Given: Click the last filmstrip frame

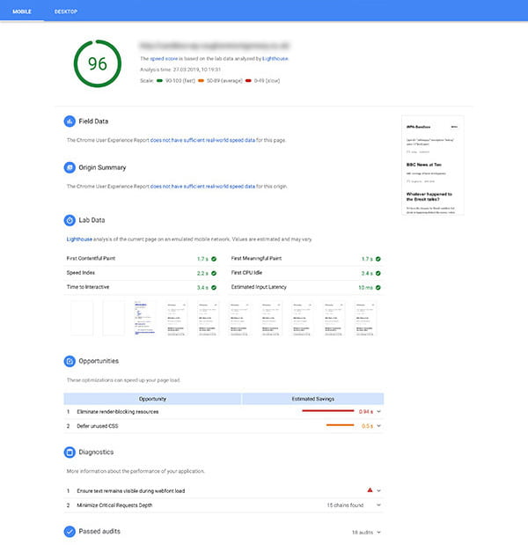Looking at the screenshot, I should click(x=365, y=318).
